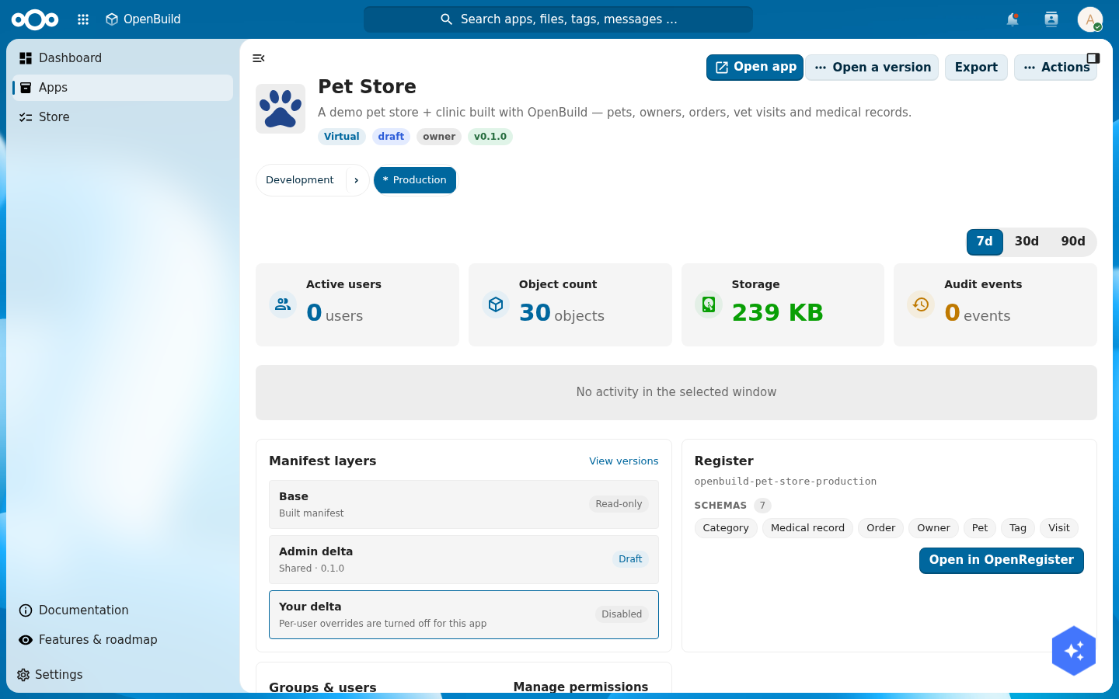The image size is (1119, 699).
Task: Open Store in the sidebar
Action: (123, 117)
